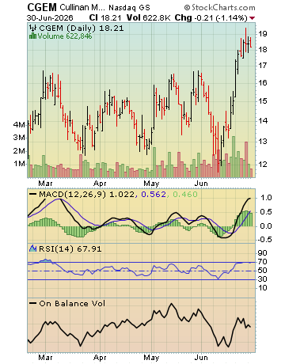Viewport: 285px width, 364px height.
Task: Click the 30 oversold level label on RSI
Action: (263, 279)
